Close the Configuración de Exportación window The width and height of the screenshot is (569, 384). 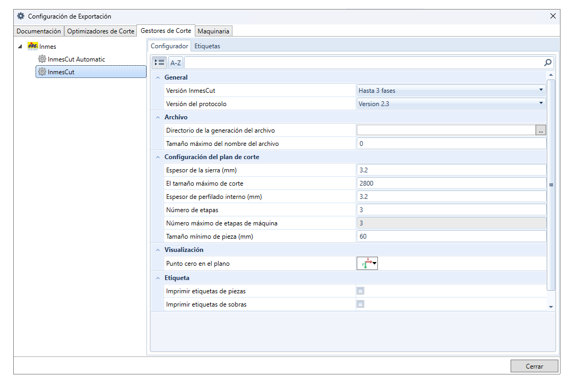553,16
